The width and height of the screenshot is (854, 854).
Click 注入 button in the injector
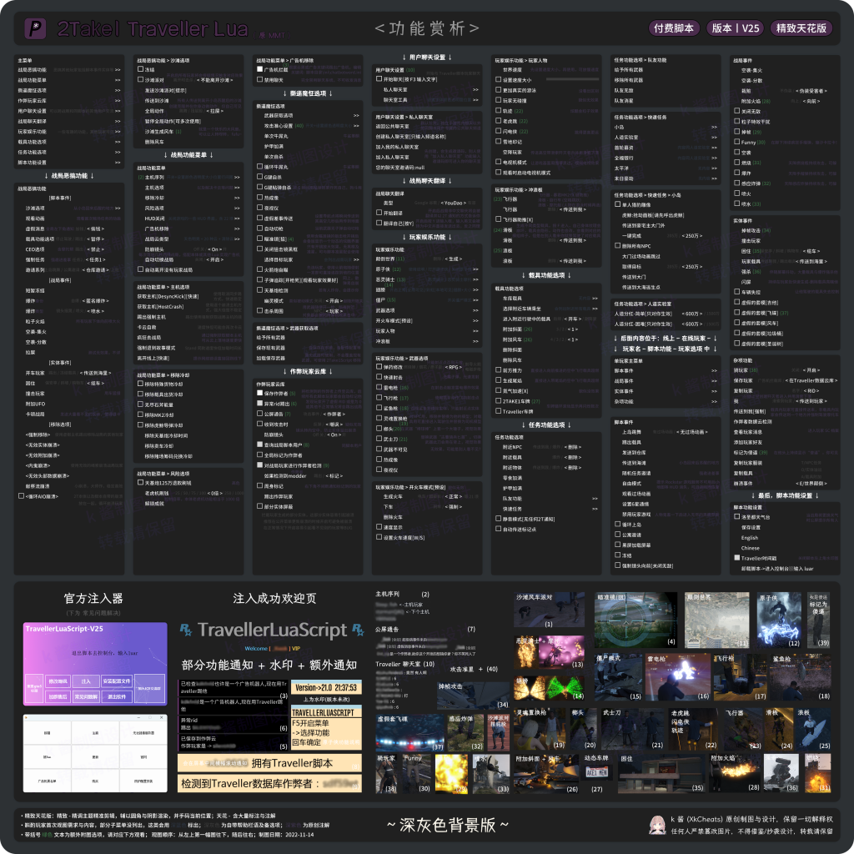tap(86, 681)
